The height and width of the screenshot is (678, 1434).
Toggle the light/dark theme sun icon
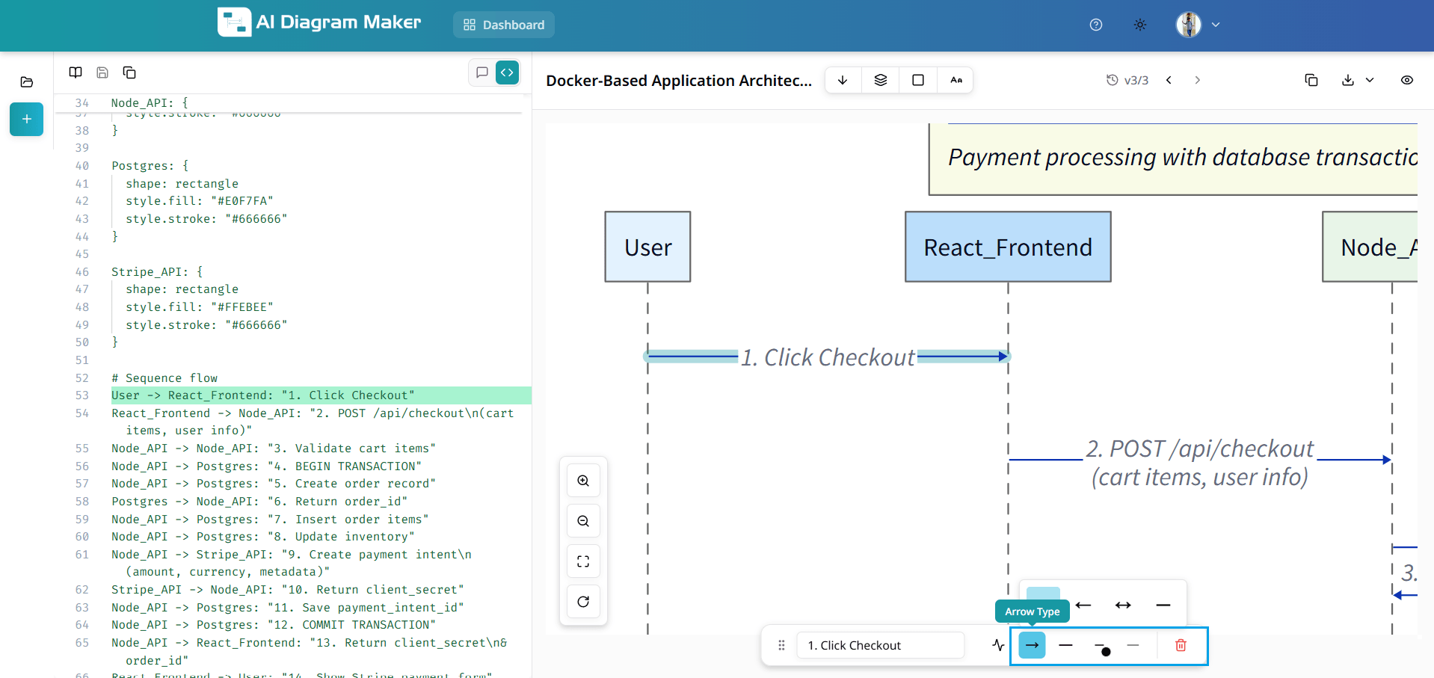click(1139, 25)
